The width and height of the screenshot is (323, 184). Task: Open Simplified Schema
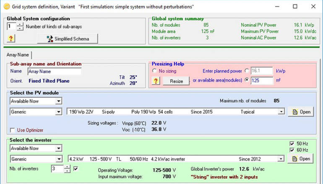pyautogui.click(x=68, y=39)
